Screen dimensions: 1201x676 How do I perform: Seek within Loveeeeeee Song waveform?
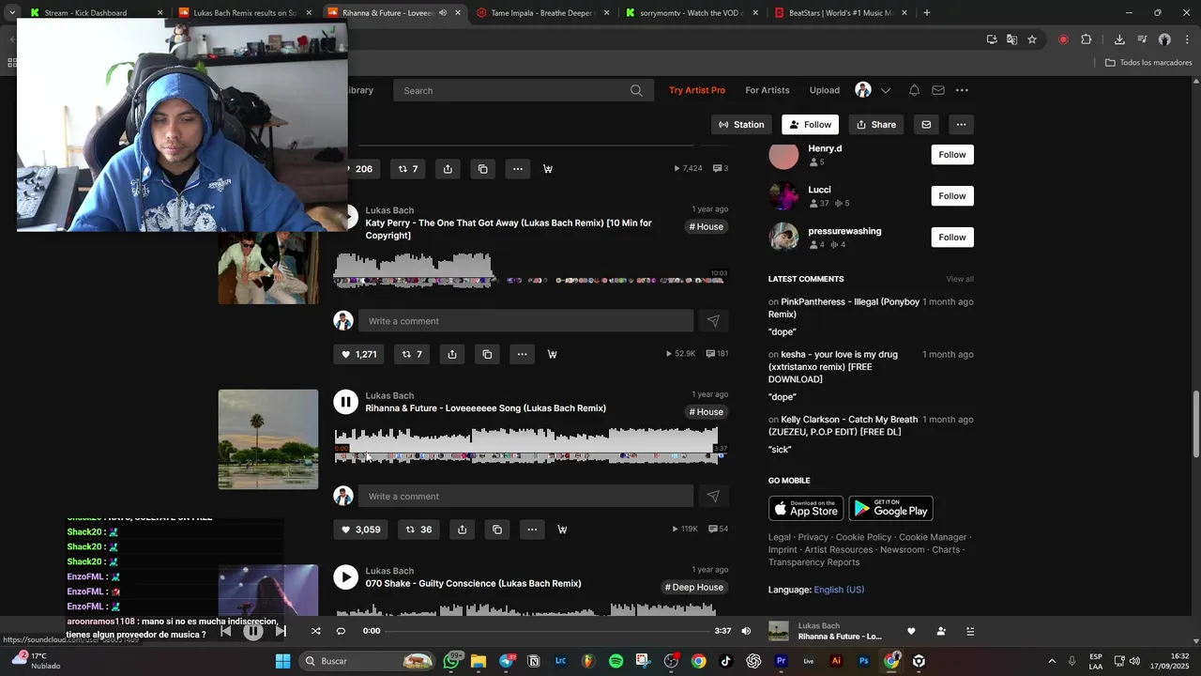click(x=526, y=445)
